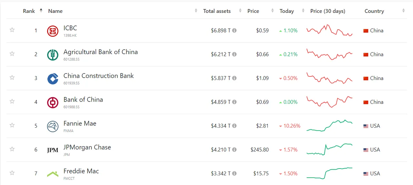413x185 pixels.
Task: Sort table by Total assets column arrows
Action: coord(240,11)
